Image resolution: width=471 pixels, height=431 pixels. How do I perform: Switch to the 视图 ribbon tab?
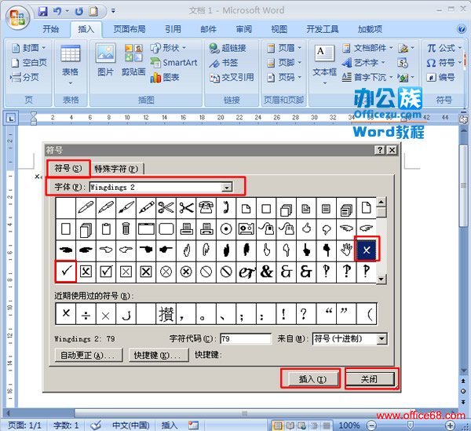(279, 29)
